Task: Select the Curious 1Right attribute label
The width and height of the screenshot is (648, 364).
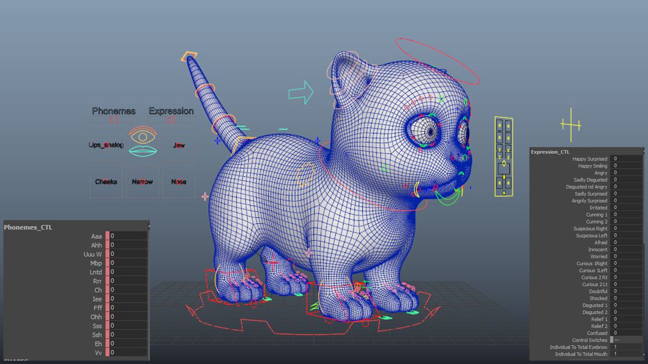Action: (x=592, y=264)
